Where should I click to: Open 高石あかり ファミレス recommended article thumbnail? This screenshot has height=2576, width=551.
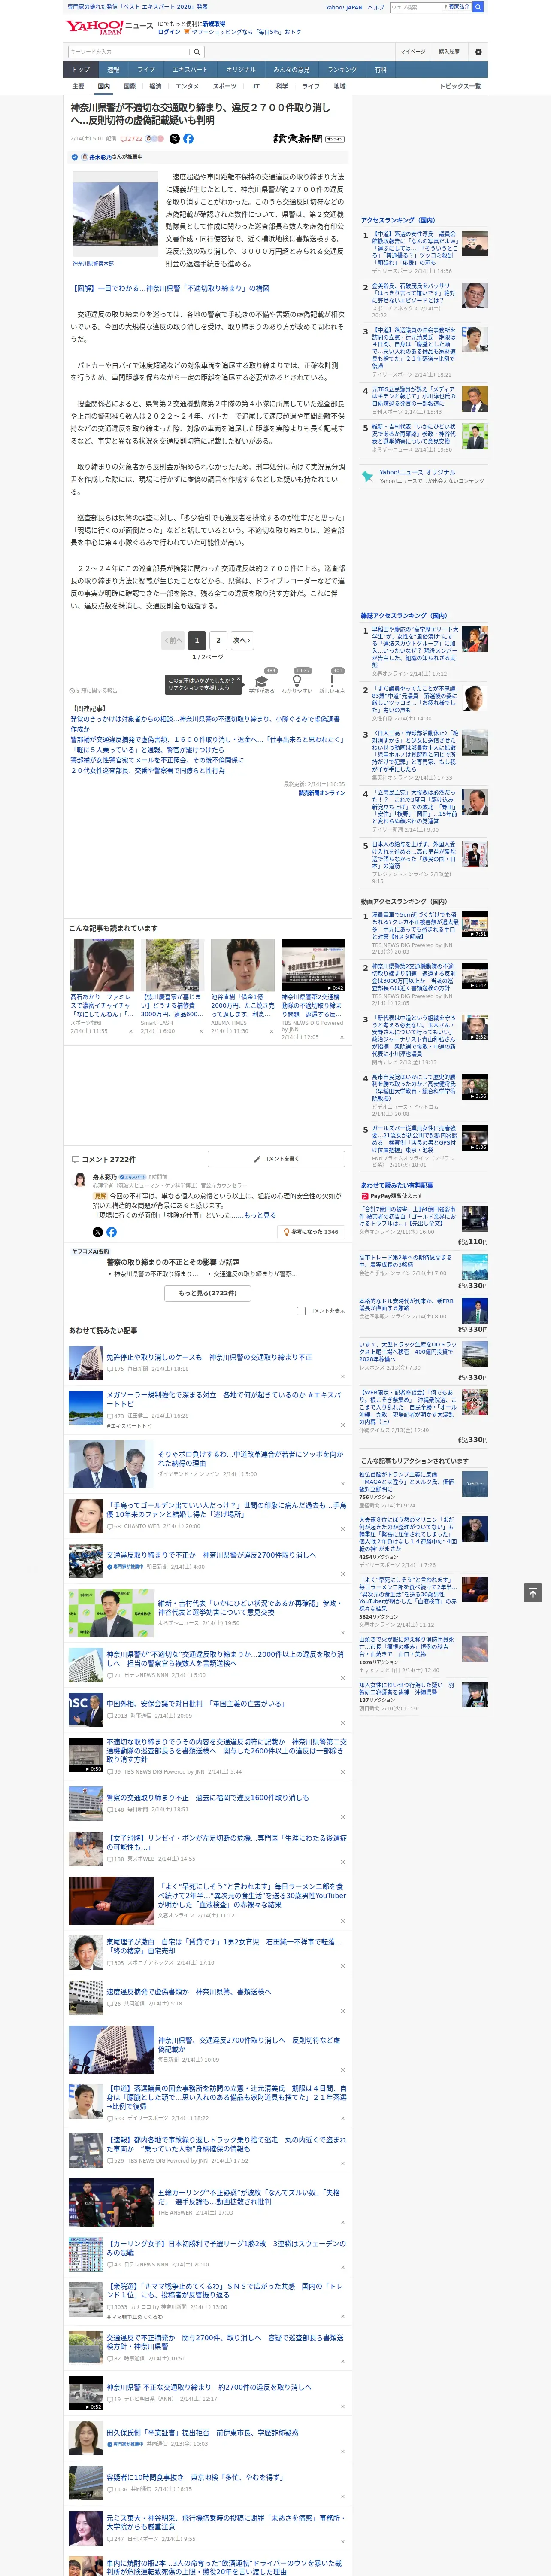pyautogui.click(x=102, y=966)
